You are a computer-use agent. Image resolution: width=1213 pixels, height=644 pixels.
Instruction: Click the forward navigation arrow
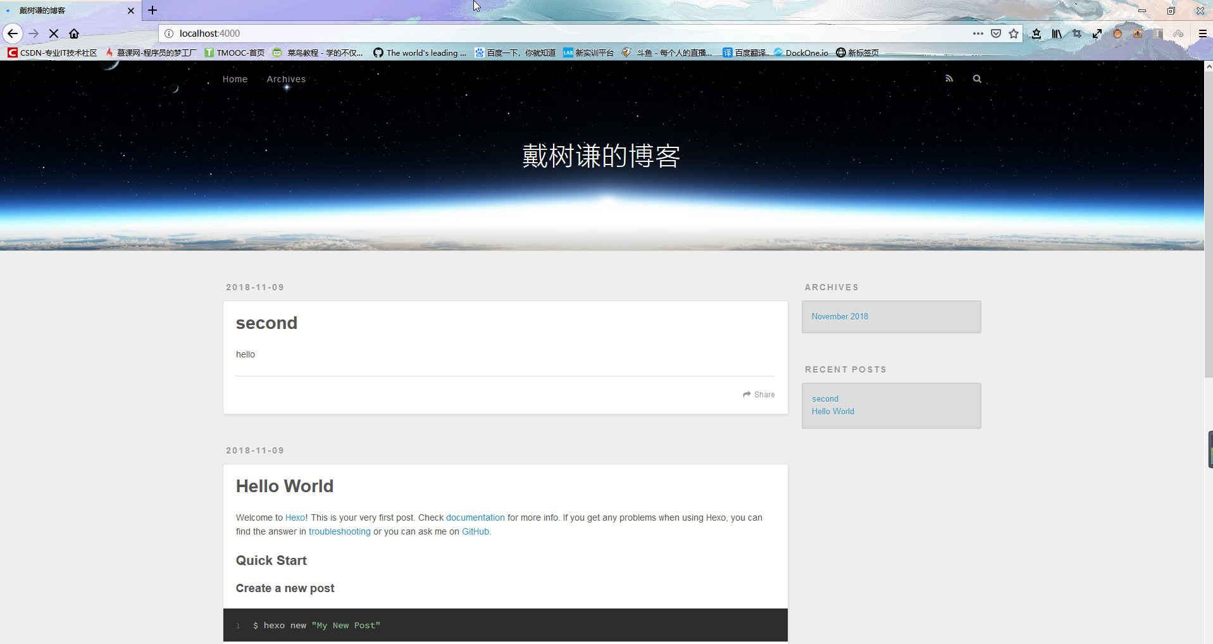click(34, 34)
